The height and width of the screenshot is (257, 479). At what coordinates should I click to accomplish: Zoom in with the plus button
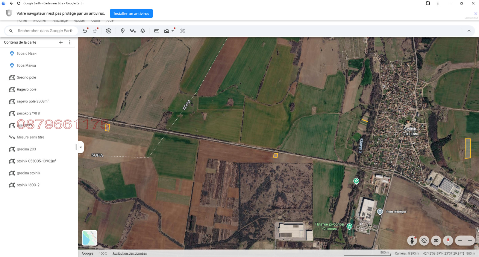pyautogui.click(x=470, y=241)
